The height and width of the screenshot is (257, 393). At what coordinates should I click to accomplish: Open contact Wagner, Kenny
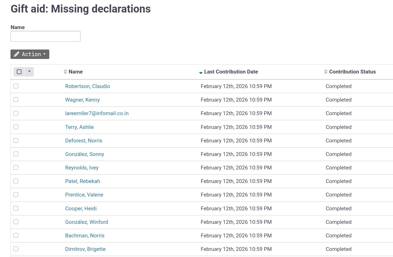(x=83, y=100)
